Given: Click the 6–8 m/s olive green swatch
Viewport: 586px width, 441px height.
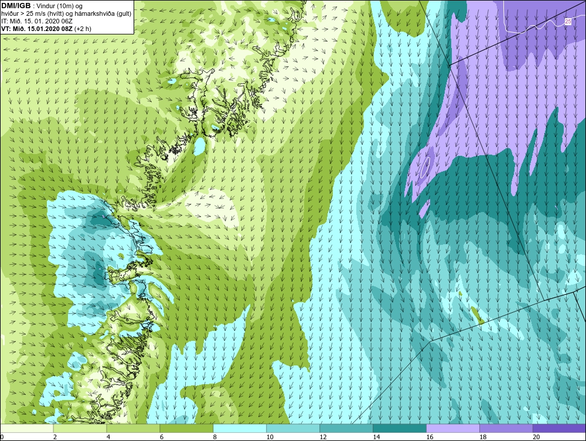Looking at the screenshot, I should (186, 428).
